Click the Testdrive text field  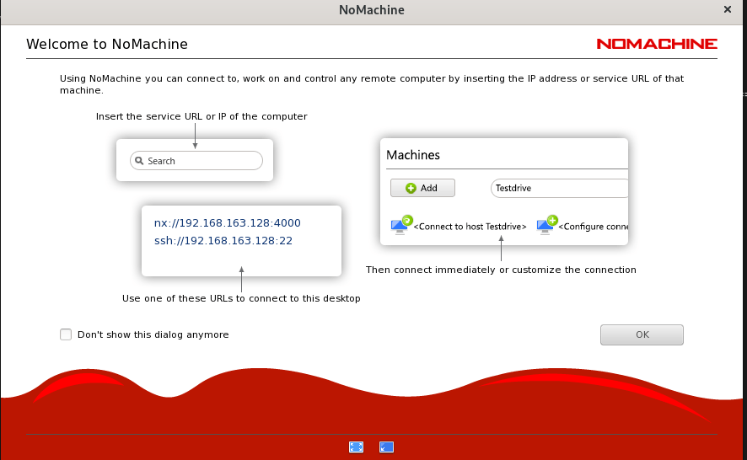click(559, 188)
